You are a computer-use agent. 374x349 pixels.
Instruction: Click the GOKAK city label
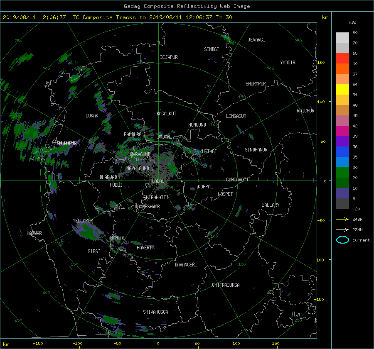click(x=92, y=116)
